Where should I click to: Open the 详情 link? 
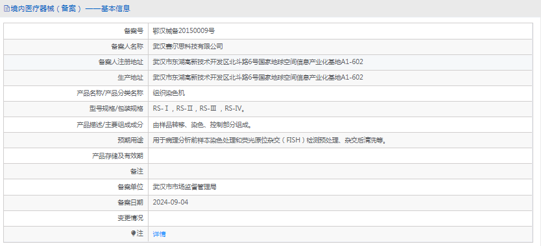coord(159,234)
